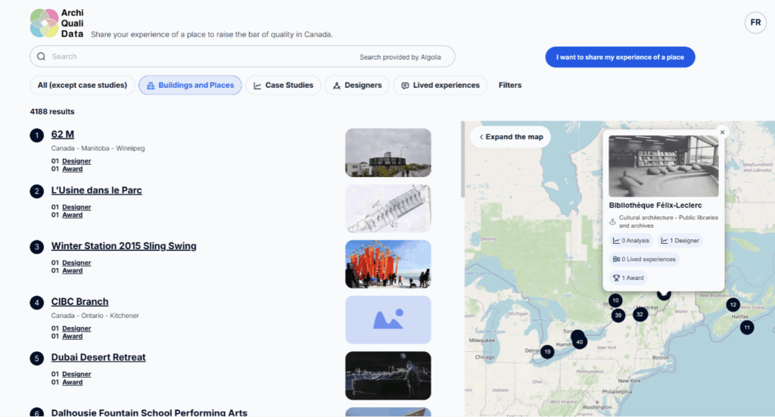Viewport: 775px width, 417px height.
Task: Click the map cluster marker 39
Action: pos(618,316)
